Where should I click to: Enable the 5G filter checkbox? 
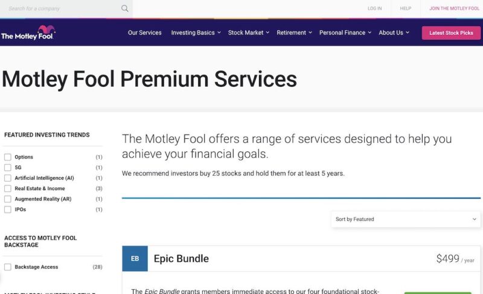[x=8, y=167]
